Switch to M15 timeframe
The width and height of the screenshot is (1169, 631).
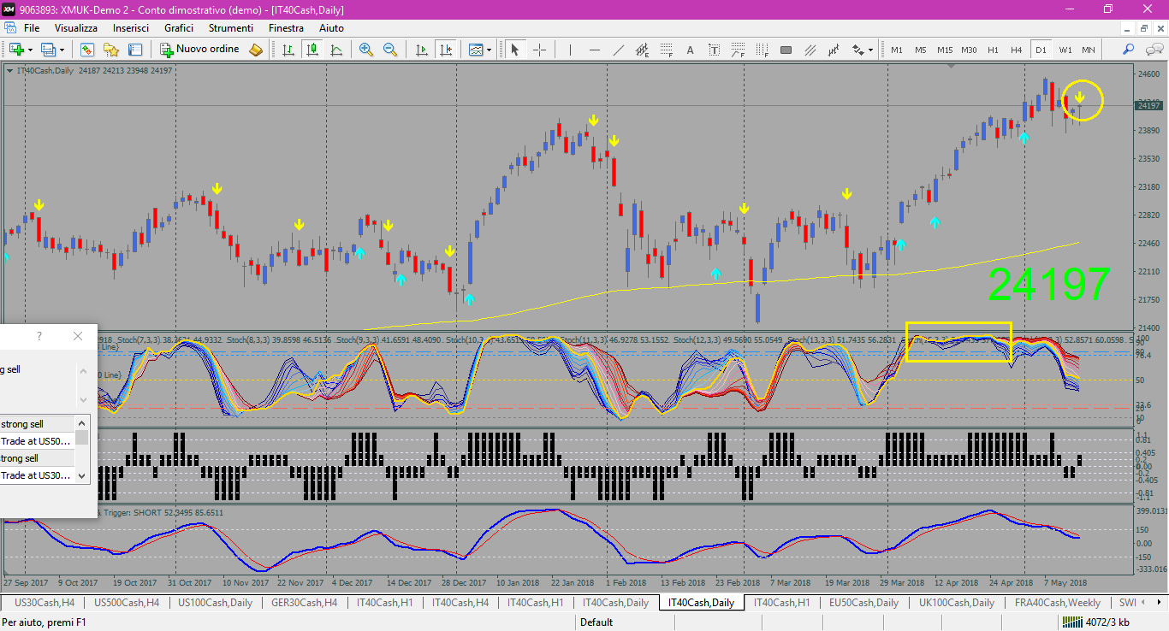click(945, 50)
